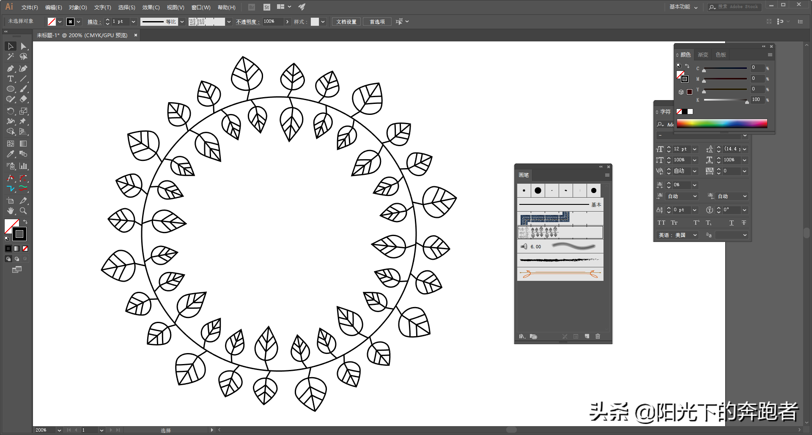
Task: Select the Zoom tool
Action: pyautogui.click(x=24, y=211)
